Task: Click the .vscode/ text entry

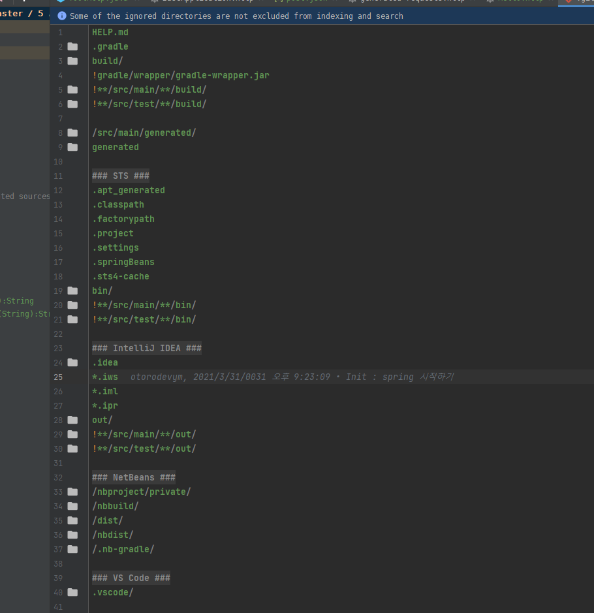Action: point(113,593)
